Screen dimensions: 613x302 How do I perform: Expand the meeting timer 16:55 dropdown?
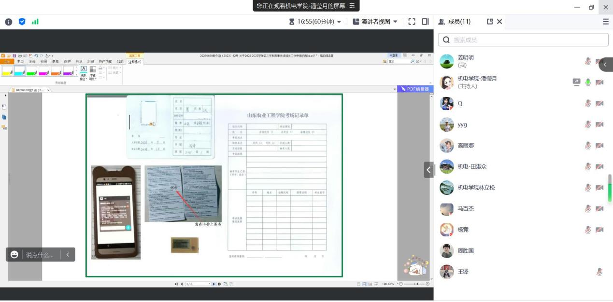click(315, 22)
